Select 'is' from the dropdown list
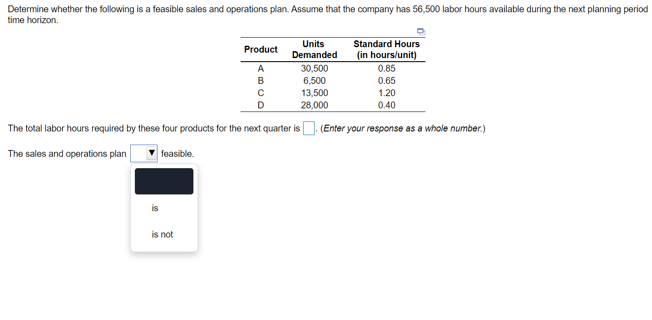Image resolution: width=652 pixels, height=320 pixels. [x=155, y=208]
